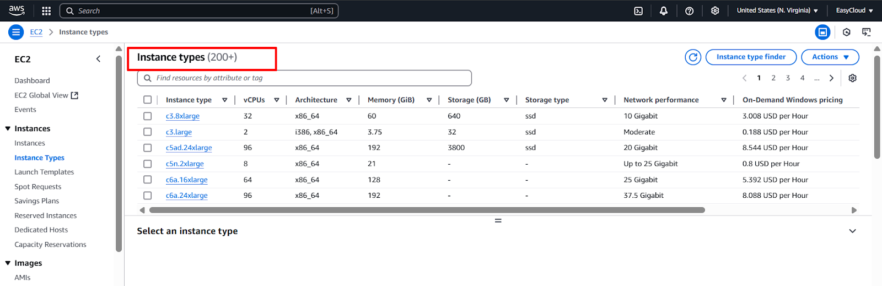
Task: Open the region selector United States (N. Virginia)
Action: (x=777, y=10)
